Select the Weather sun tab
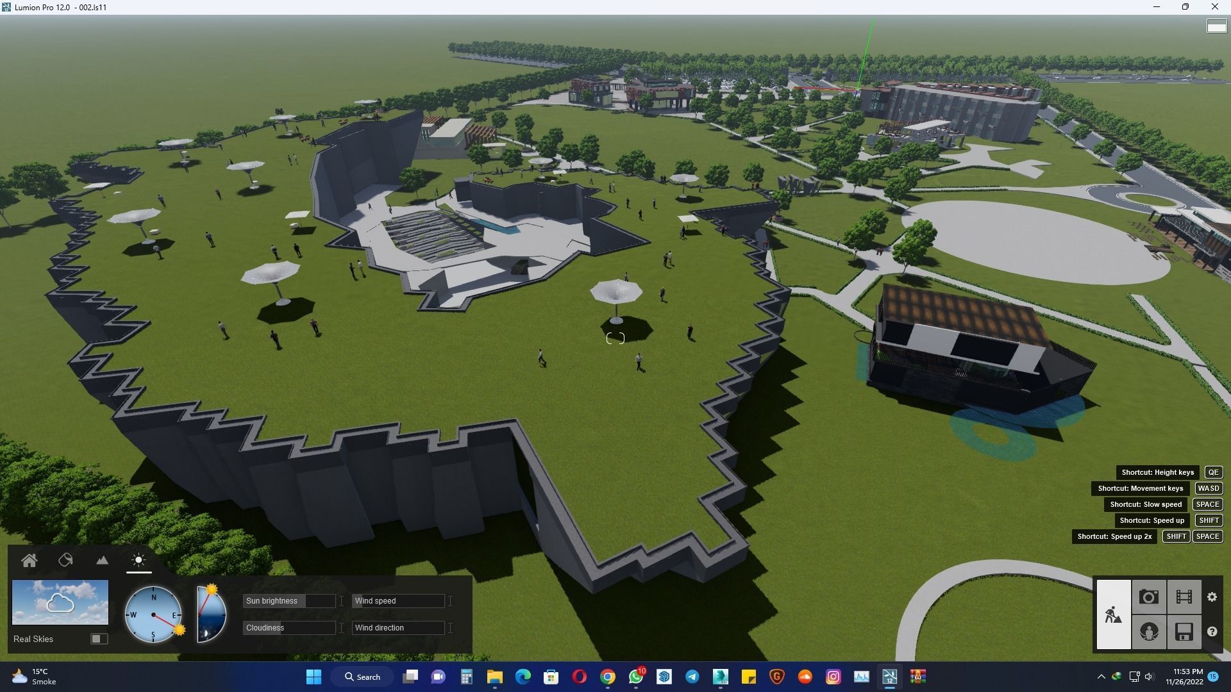Image resolution: width=1231 pixels, height=692 pixels. pos(138,561)
